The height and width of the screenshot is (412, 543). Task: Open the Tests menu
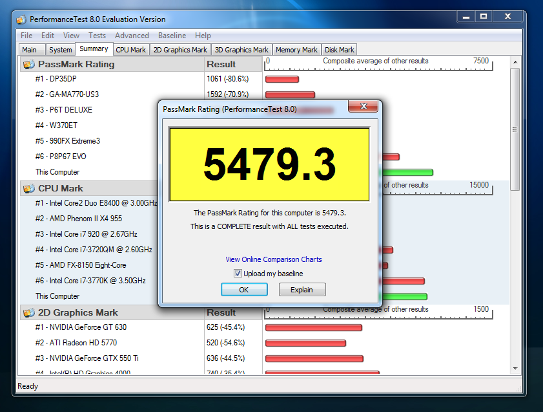97,36
